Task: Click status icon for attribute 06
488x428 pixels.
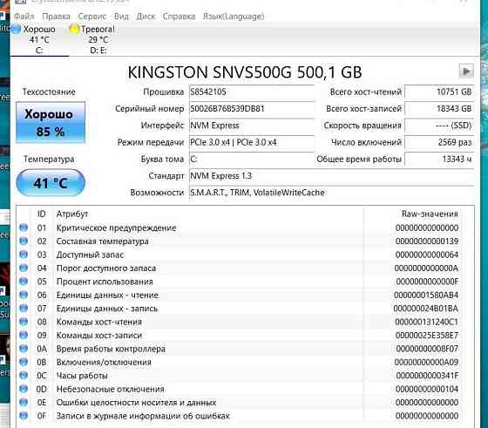Action: point(24,295)
